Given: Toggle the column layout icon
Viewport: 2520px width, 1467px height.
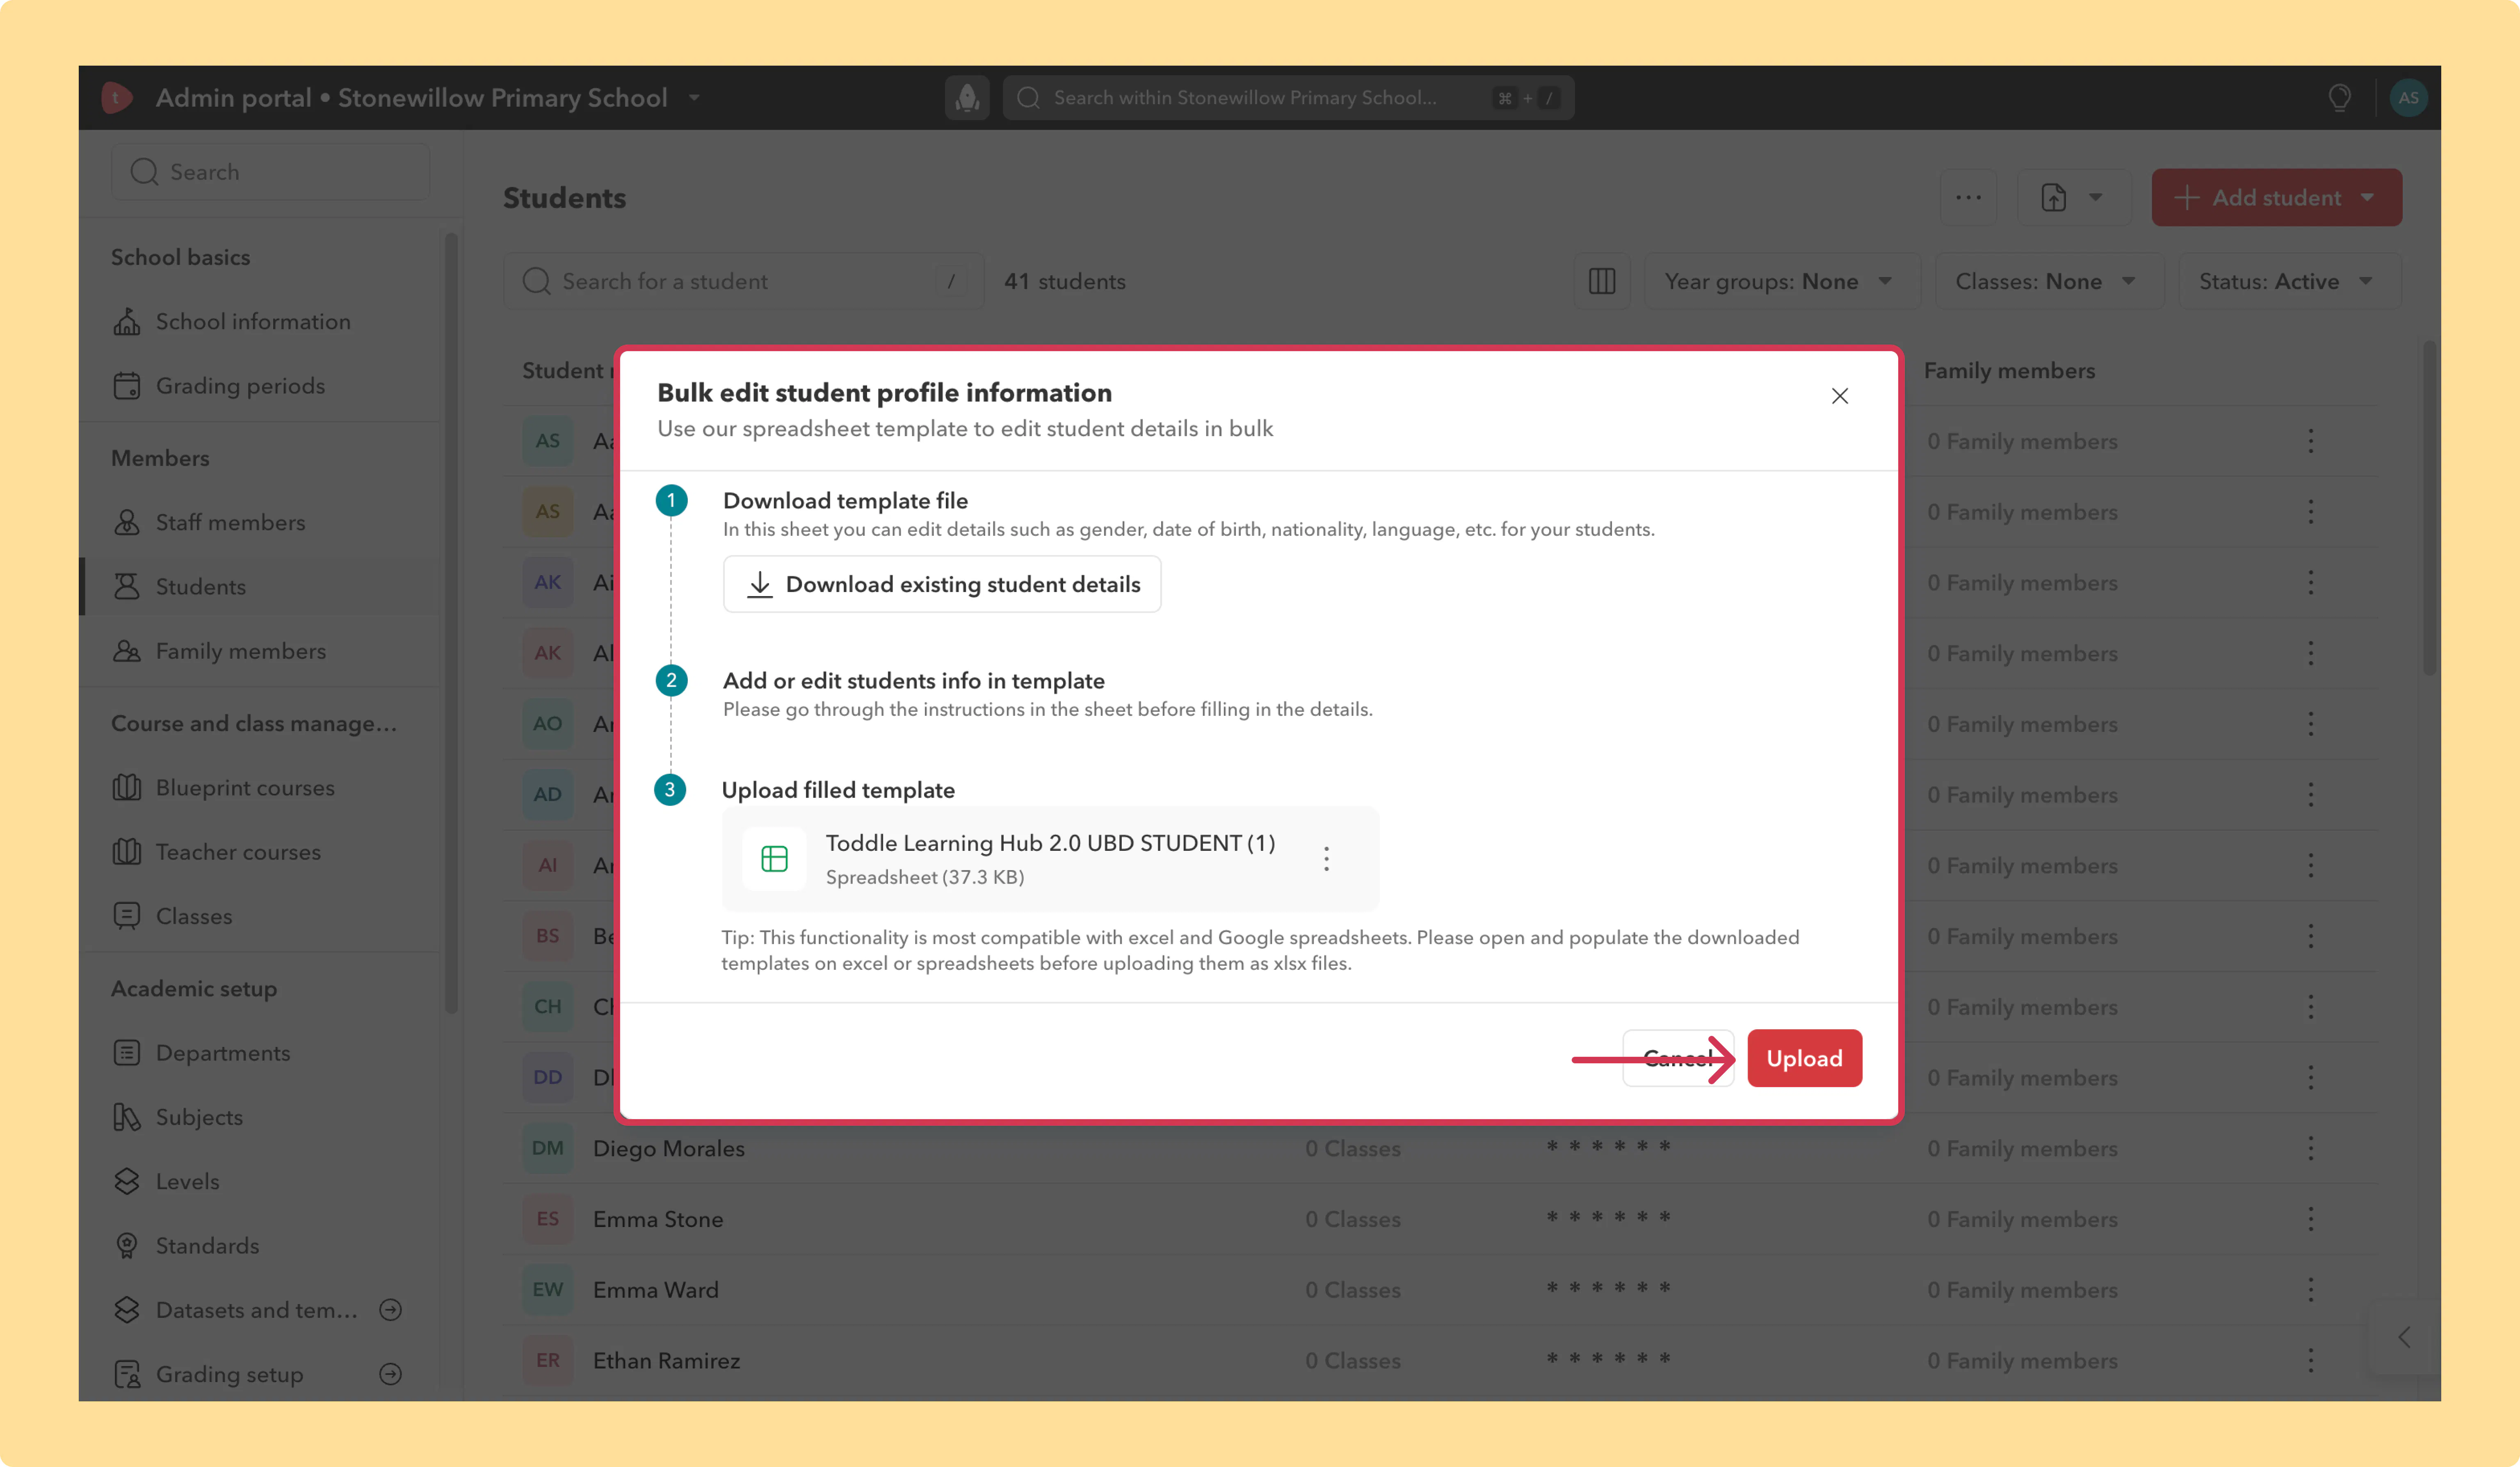Looking at the screenshot, I should [x=1602, y=282].
